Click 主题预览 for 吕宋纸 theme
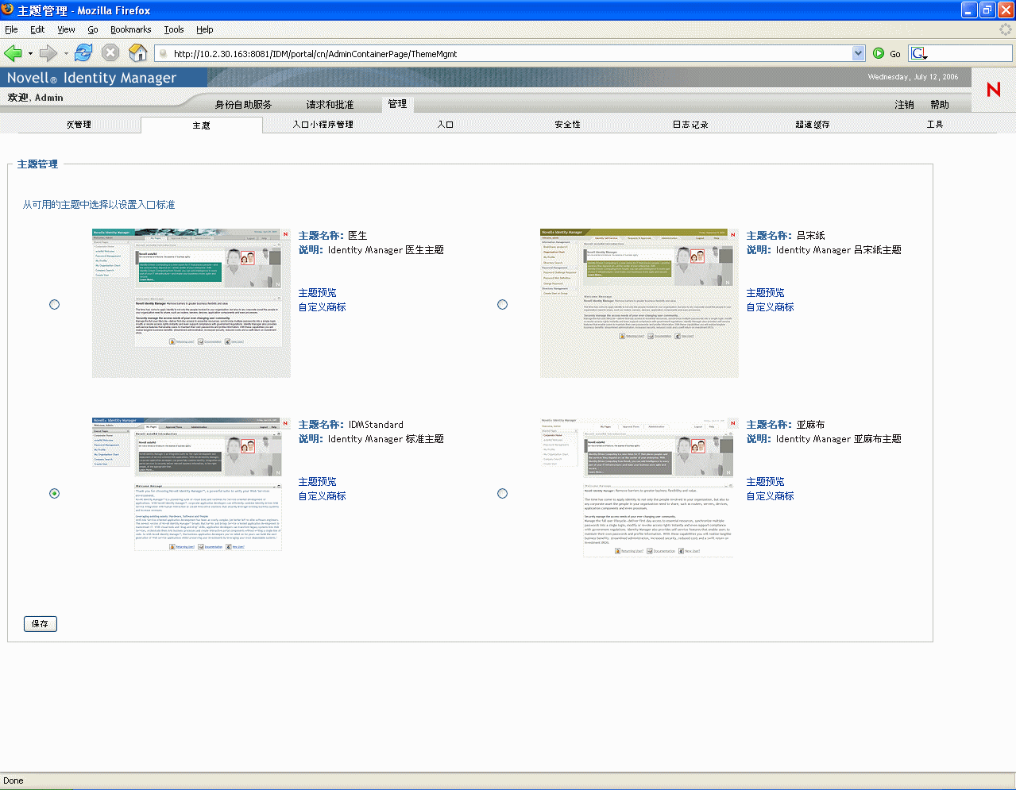Screen dimensions: 1016x790 coord(766,293)
